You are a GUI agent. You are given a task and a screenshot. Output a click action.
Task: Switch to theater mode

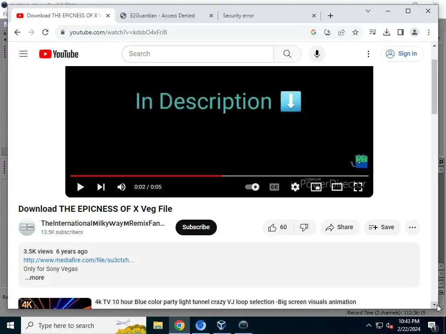tap(337, 187)
